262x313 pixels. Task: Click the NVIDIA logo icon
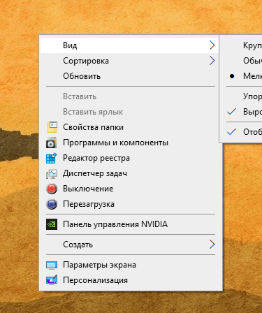point(52,224)
